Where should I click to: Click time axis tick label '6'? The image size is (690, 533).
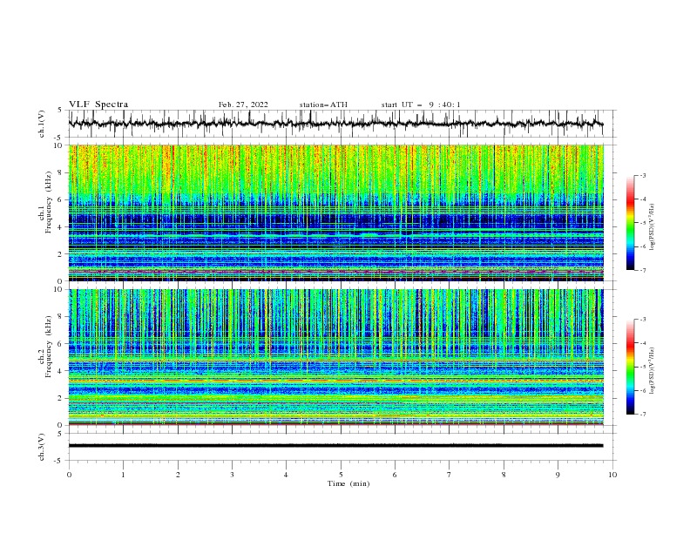coord(395,475)
